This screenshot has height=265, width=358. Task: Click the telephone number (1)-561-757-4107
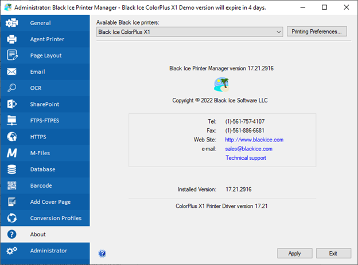pos(245,121)
